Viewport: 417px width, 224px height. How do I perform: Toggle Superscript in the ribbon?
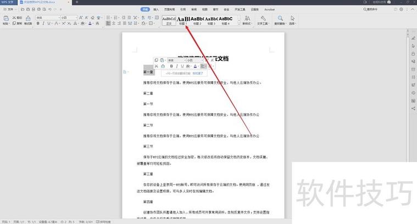click(x=64, y=24)
